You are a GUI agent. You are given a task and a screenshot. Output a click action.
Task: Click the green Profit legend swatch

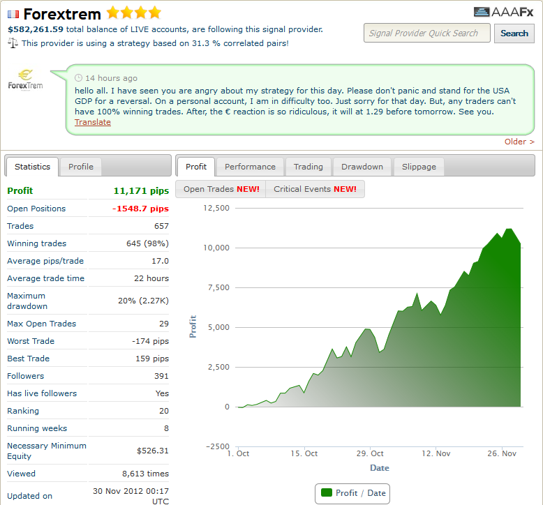(327, 492)
